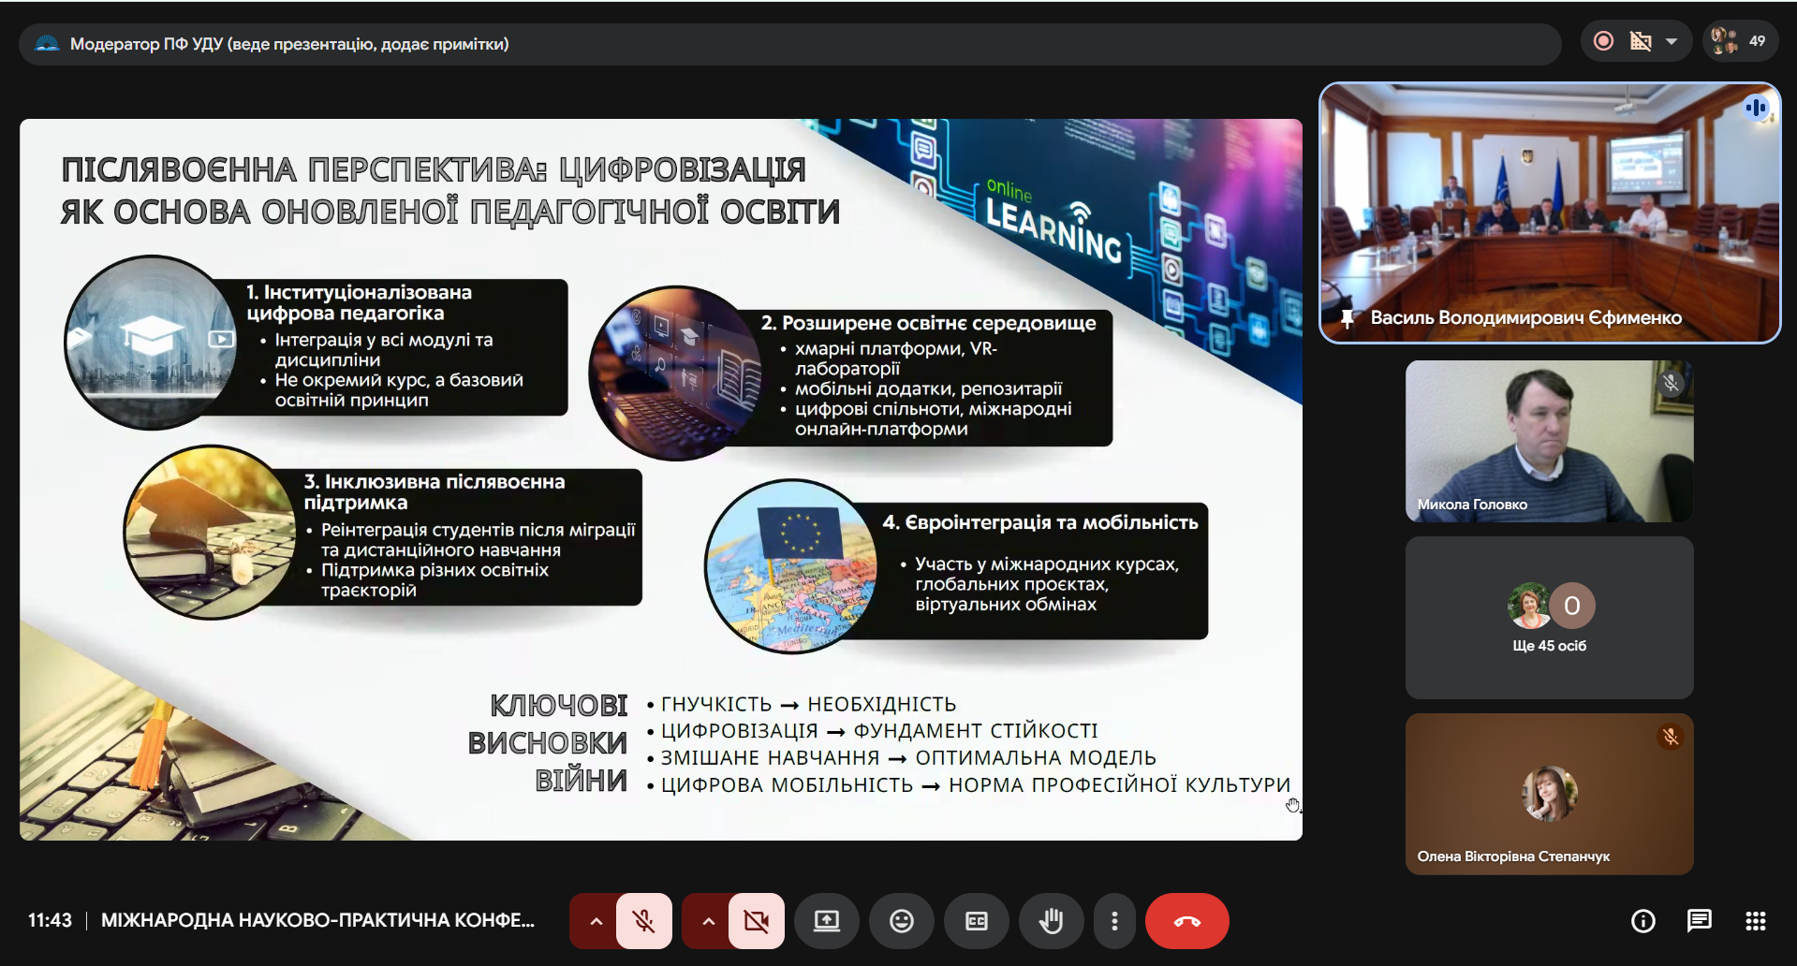Unpin Василь Володимирович Єфименко's tile
This screenshot has width=1797, height=966.
point(1348,318)
